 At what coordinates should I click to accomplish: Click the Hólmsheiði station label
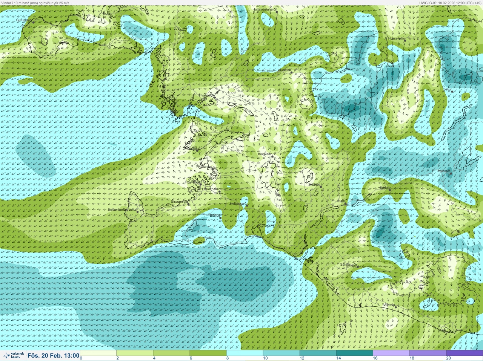click(x=211, y=189)
